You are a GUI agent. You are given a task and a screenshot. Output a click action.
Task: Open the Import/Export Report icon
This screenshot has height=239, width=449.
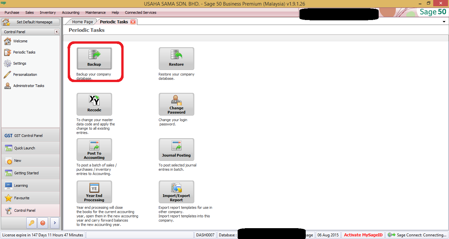click(176, 192)
